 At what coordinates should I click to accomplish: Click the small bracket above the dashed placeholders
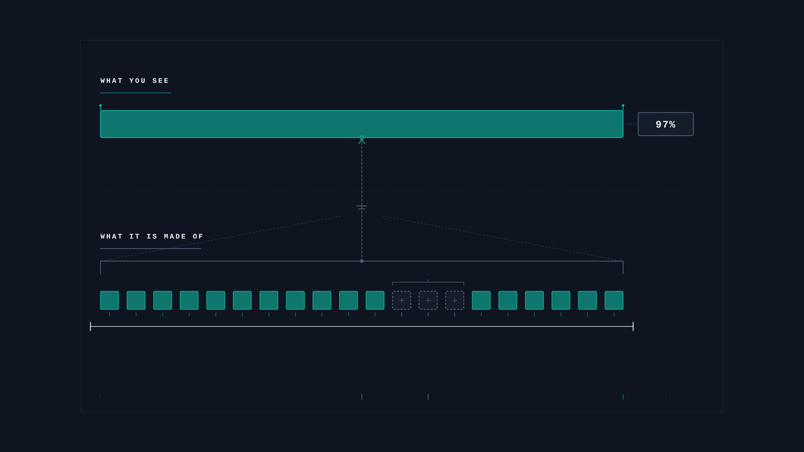point(428,283)
